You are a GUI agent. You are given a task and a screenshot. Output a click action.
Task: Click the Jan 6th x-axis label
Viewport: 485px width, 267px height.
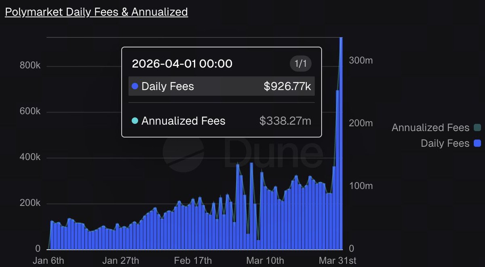click(x=48, y=260)
